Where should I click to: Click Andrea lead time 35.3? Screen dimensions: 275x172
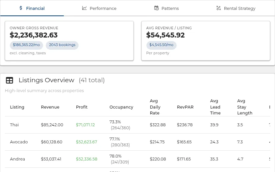click(214, 159)
